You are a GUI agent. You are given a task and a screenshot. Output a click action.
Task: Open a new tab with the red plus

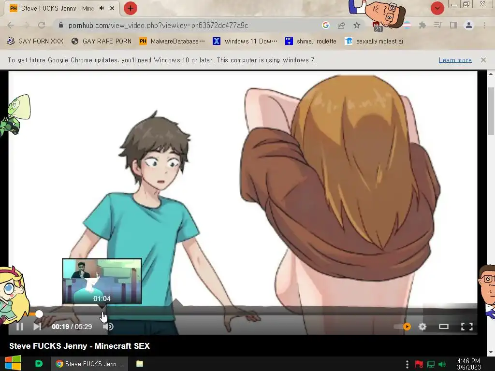(131, 8)
